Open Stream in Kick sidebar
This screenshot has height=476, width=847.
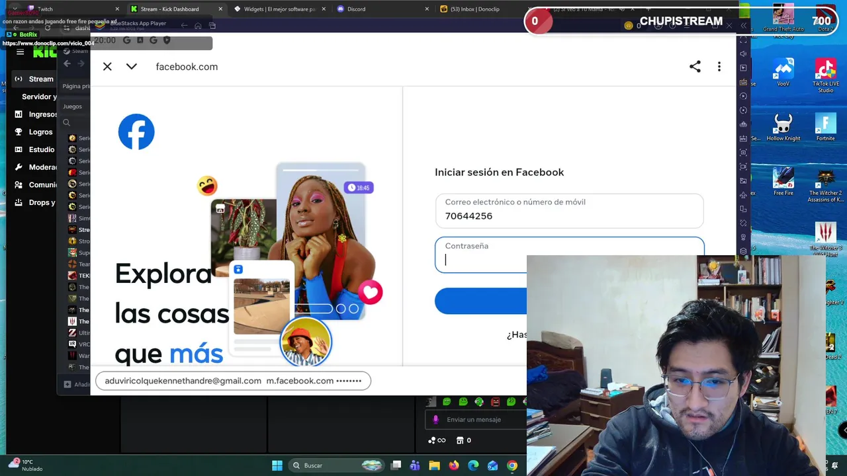[34, 79]
